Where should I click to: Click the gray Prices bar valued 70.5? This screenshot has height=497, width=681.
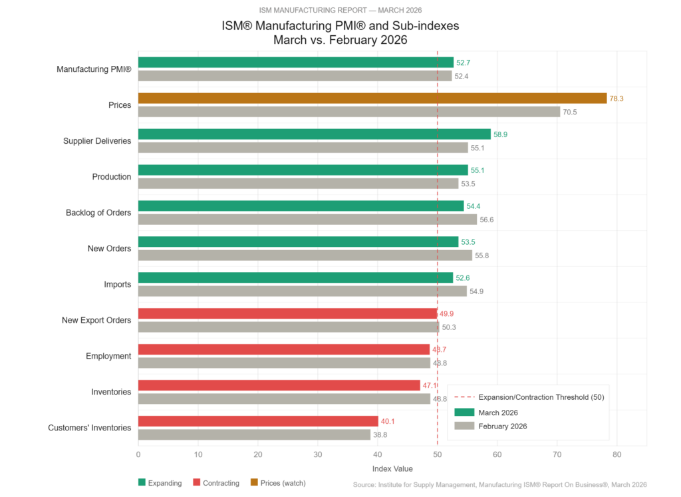[x=349, y=112]
